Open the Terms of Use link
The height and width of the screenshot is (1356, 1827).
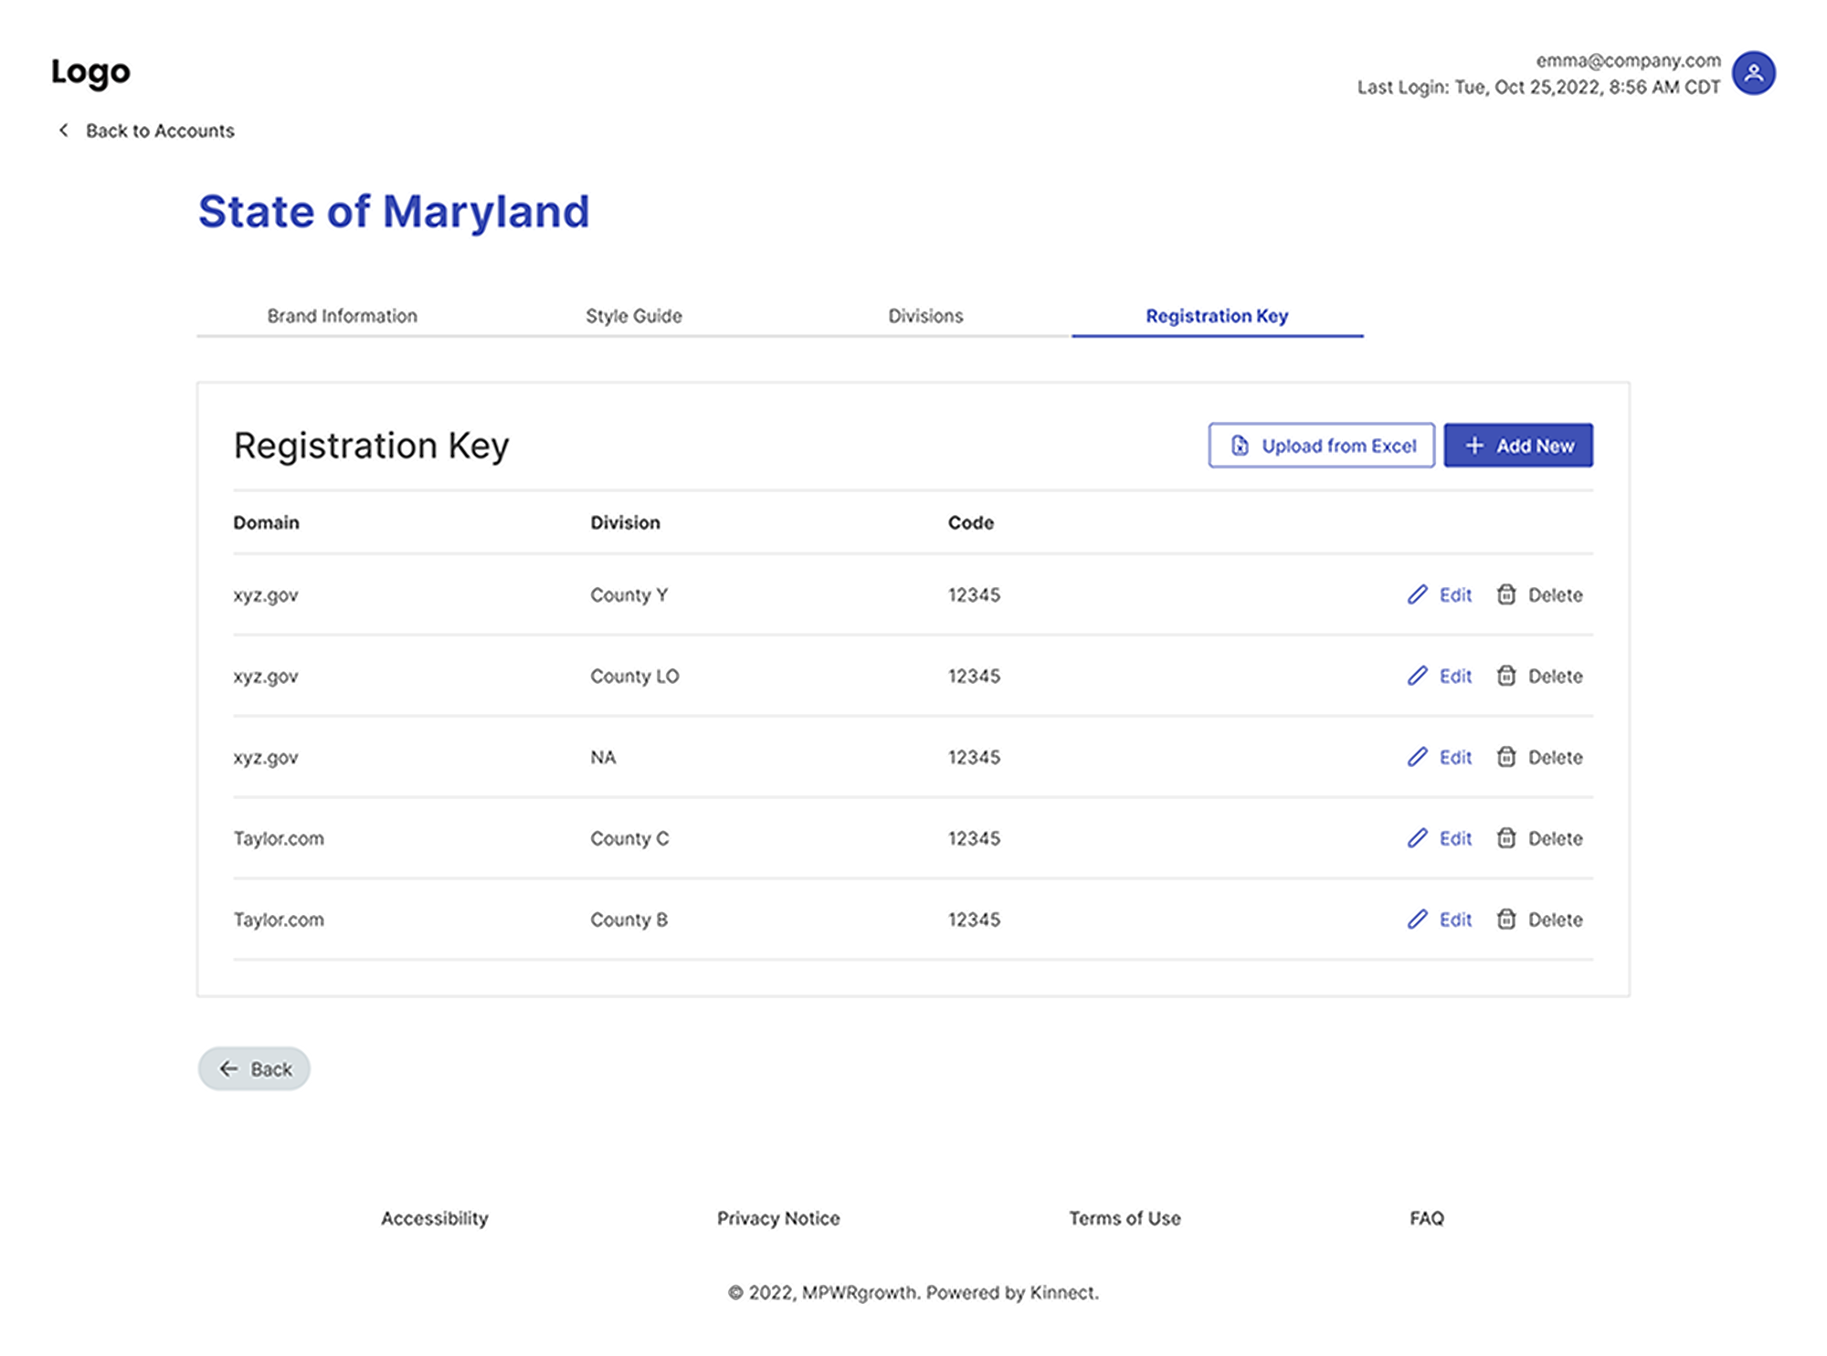(x=1124, y=1218)
